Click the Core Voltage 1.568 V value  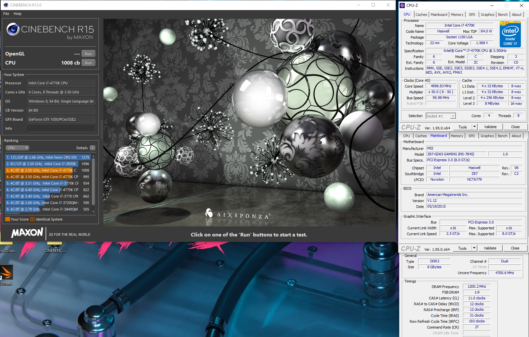[x=482, y=43]
